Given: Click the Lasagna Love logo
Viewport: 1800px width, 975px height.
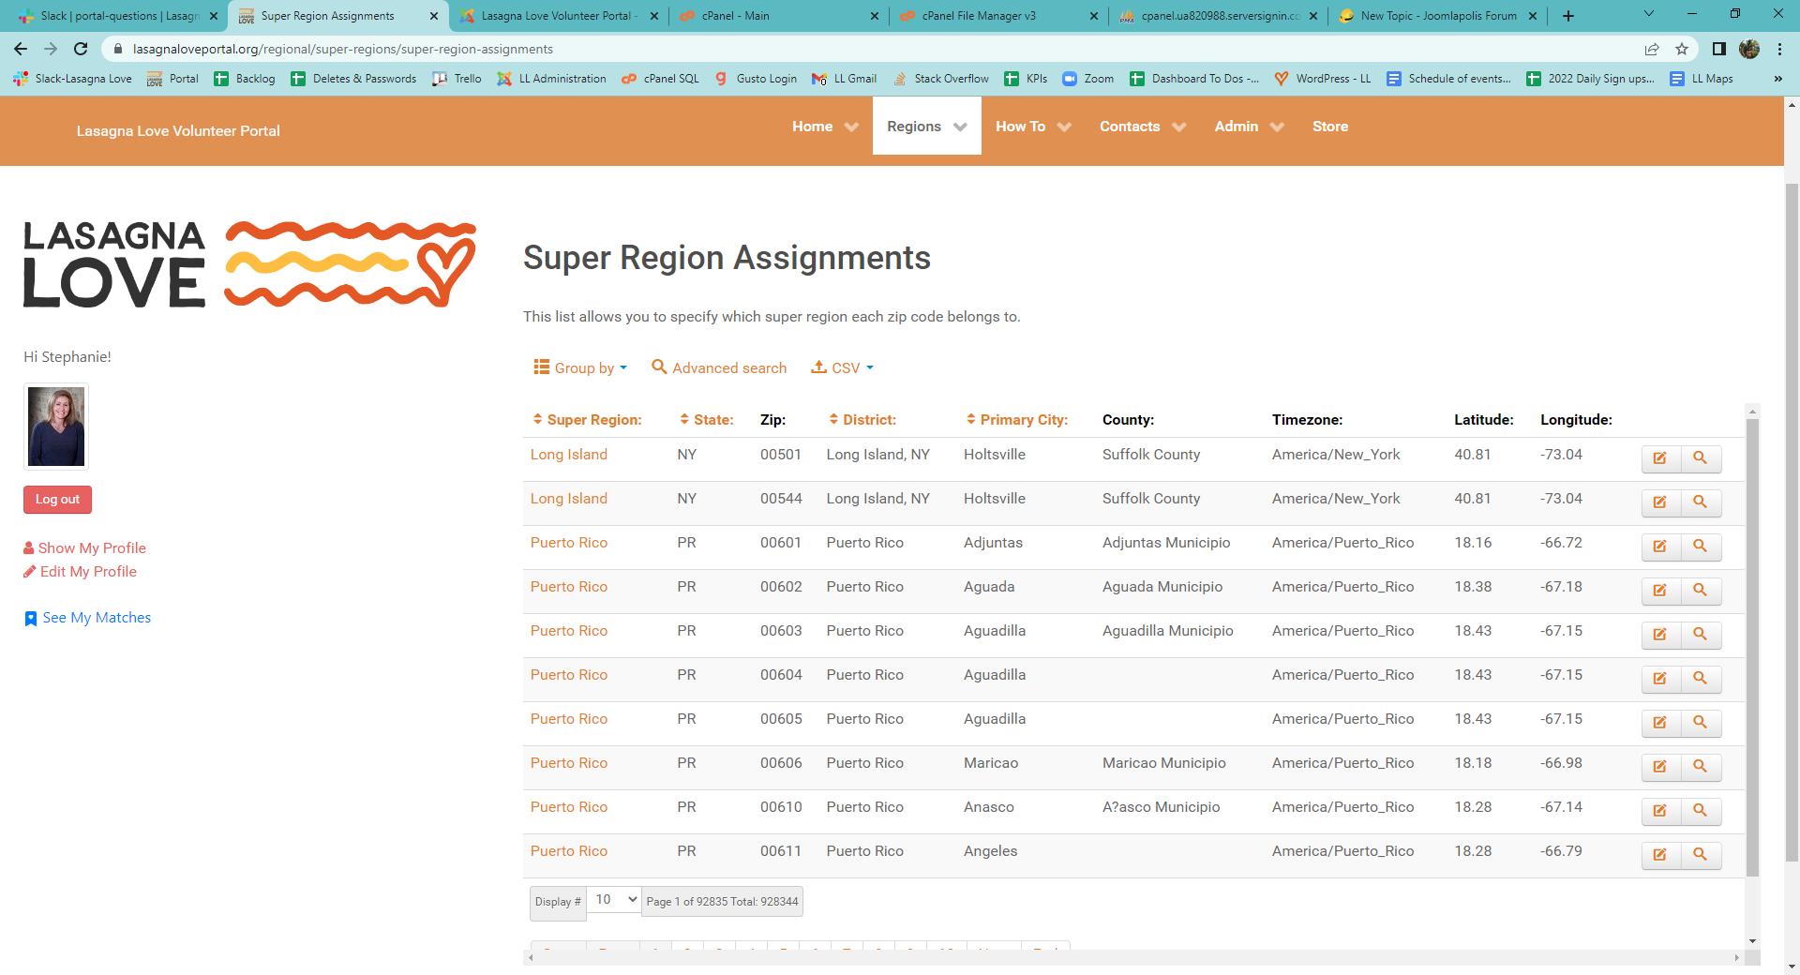Looking at the screenshot, I should [x=249, y=264].
